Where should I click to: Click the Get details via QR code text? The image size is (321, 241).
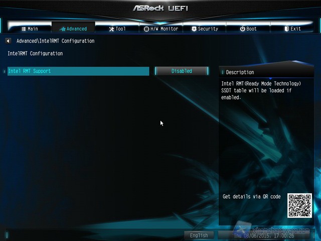251,197
